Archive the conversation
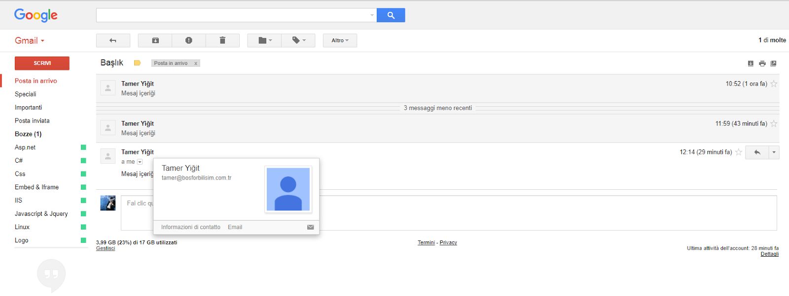Image resolution: width=789 pixels, height=296 pixels. click(x=155, y=40)
